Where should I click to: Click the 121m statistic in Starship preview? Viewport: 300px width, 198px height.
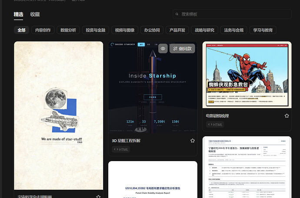[x=130, y=122]
